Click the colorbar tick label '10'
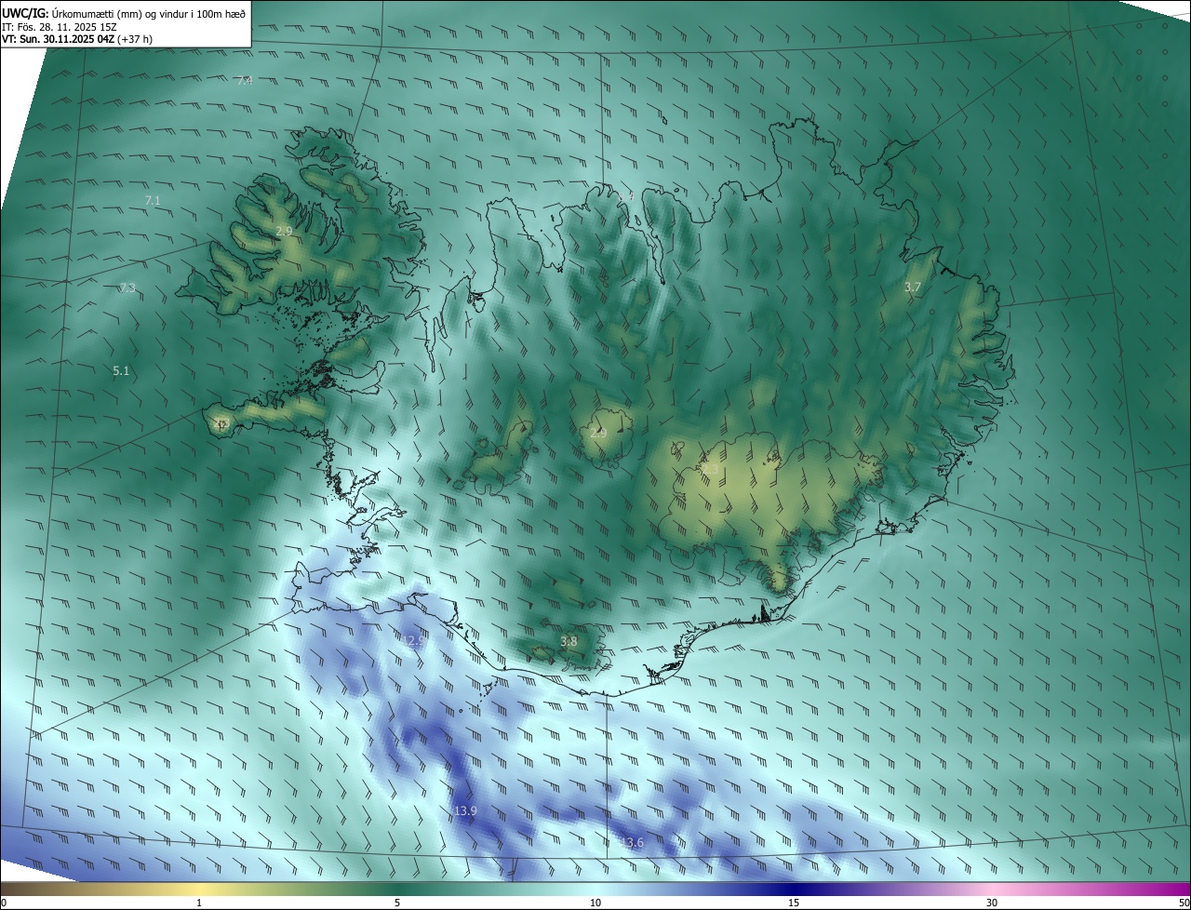Viewport: 1191px width, 910px height. (595, 903)
